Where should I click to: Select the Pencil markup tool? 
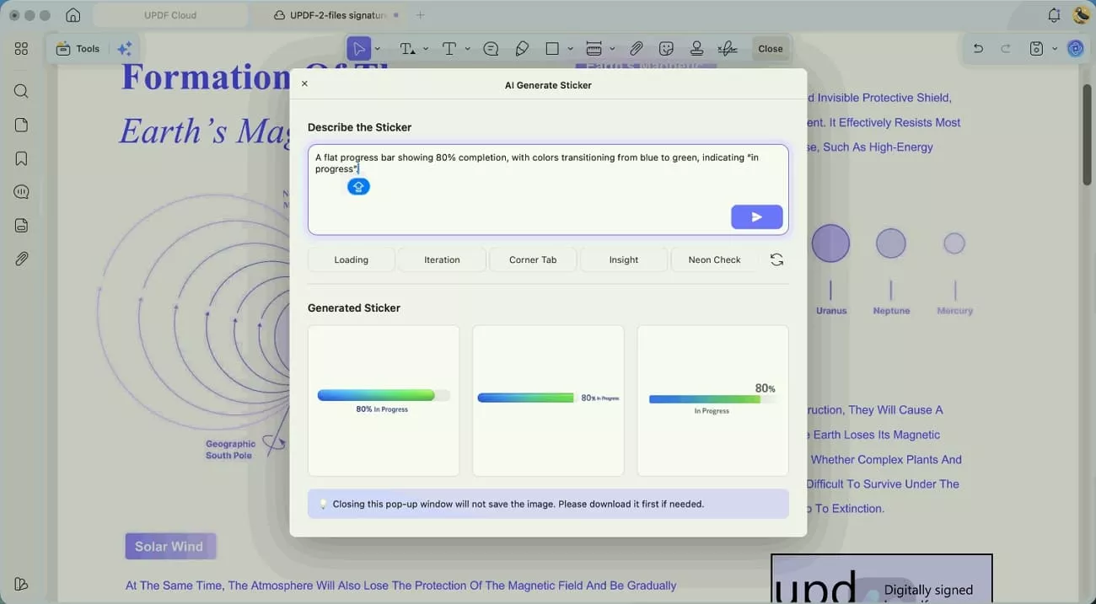tap(522, 48)
